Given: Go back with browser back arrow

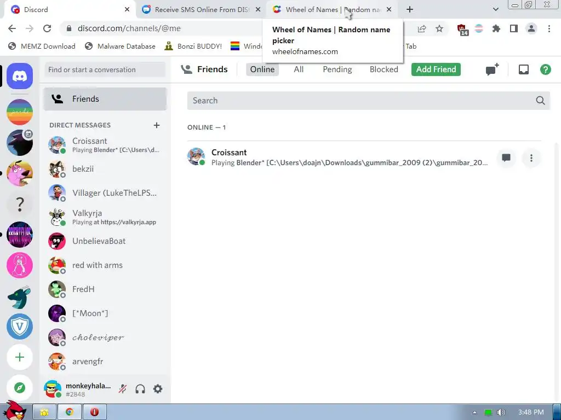Looking at the screenshot, I should click(x=12, y=28).
